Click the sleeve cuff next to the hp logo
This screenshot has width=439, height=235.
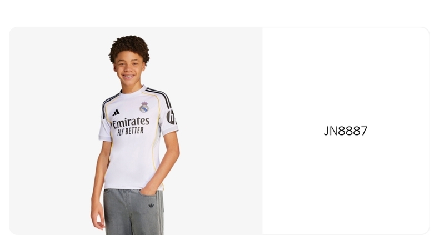point(170,130)
